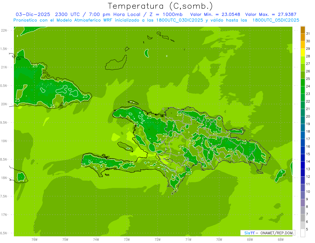Image resolution: width=315 pixels, height=243 pixels.
Task: Pick the dark orange swatch atop the legend
Action: pos(303,30)
